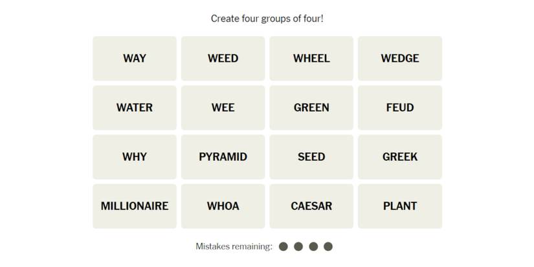Choose the FEUD tile

click(400, 107)
